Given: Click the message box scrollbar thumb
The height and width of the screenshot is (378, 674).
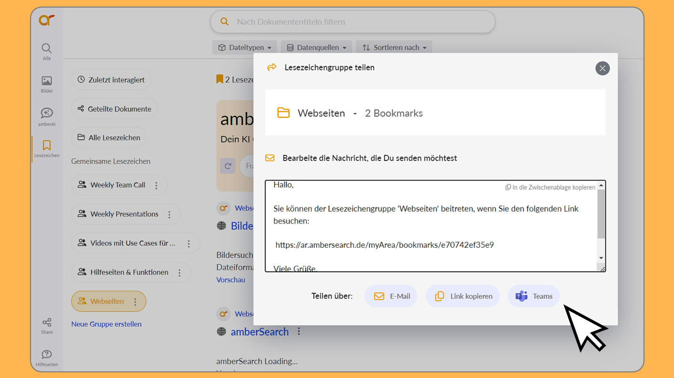Looking at the screenshot, I should point(601,214).
